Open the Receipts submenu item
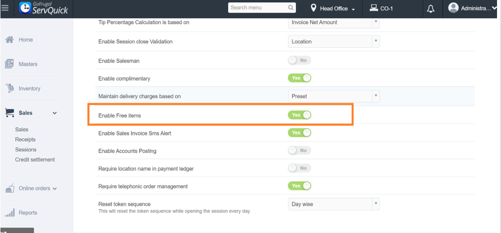The image size is (501, 233). (25, 139)
